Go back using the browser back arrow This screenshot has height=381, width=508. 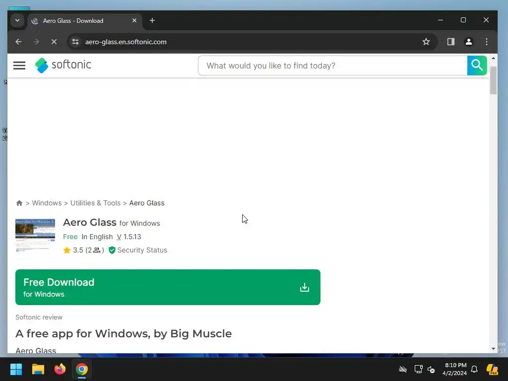18,42
